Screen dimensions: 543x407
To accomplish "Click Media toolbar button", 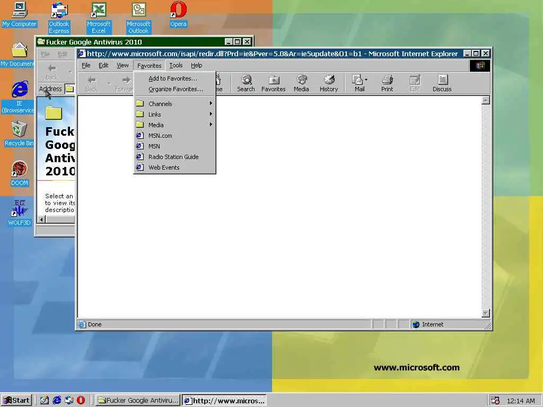I will tap(301, 83).
